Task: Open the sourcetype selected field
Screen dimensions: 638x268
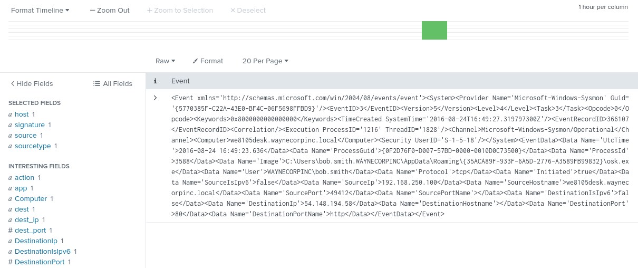Action: click(x=32, y=146)
